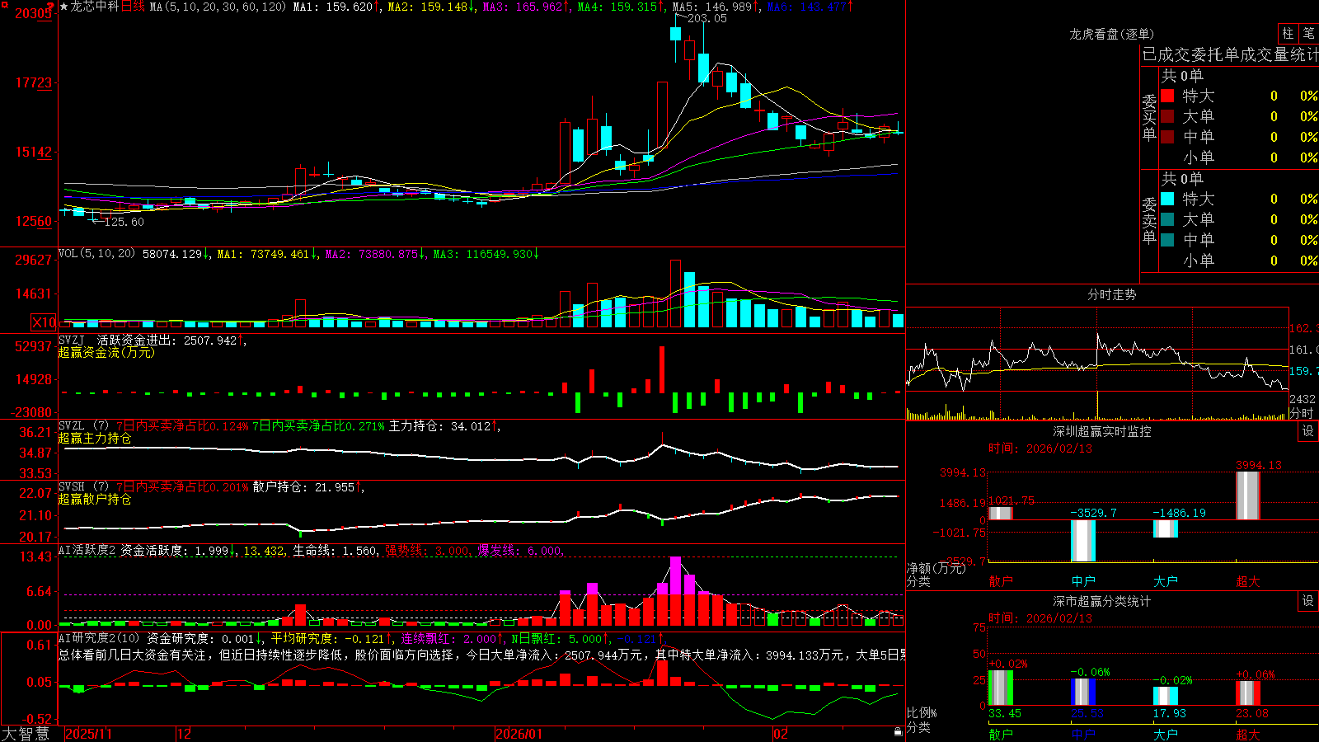Click the SVZL (7) indicator name

click(84, 426)
